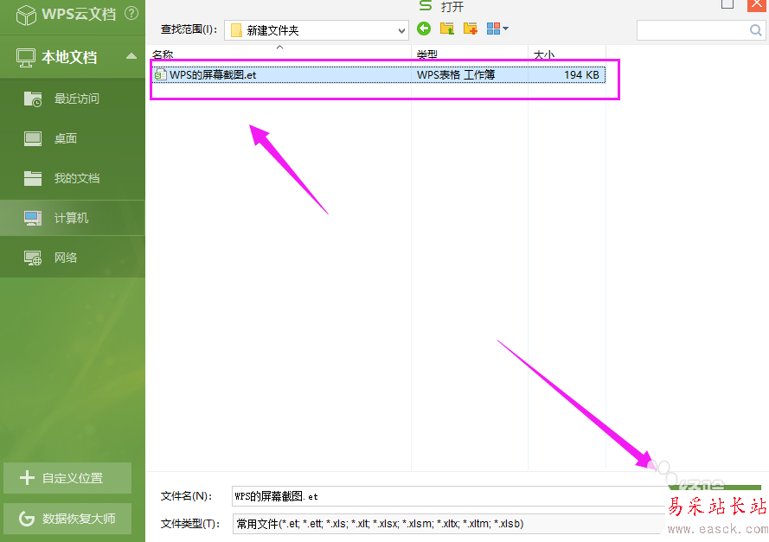Go up one folder level icon
Image resolution: width=769 pixels, height=542 pixels.
[447, 29]
